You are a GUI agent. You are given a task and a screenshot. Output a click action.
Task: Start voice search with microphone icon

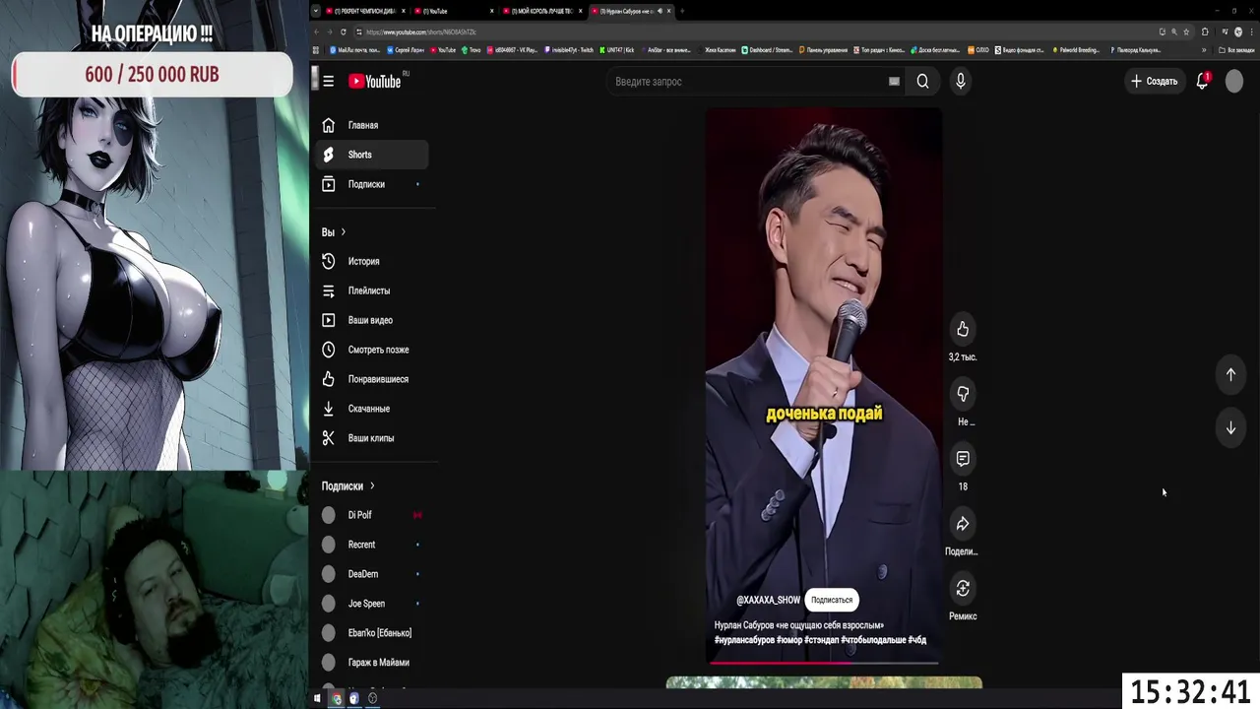(961, 82)
